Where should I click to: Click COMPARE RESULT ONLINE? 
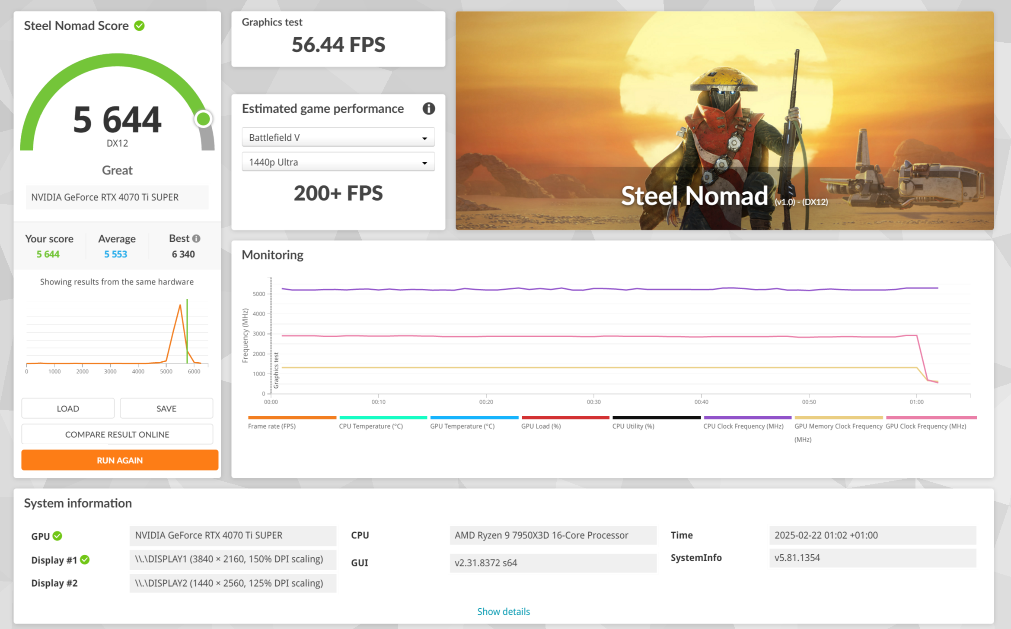coord(117,434)
